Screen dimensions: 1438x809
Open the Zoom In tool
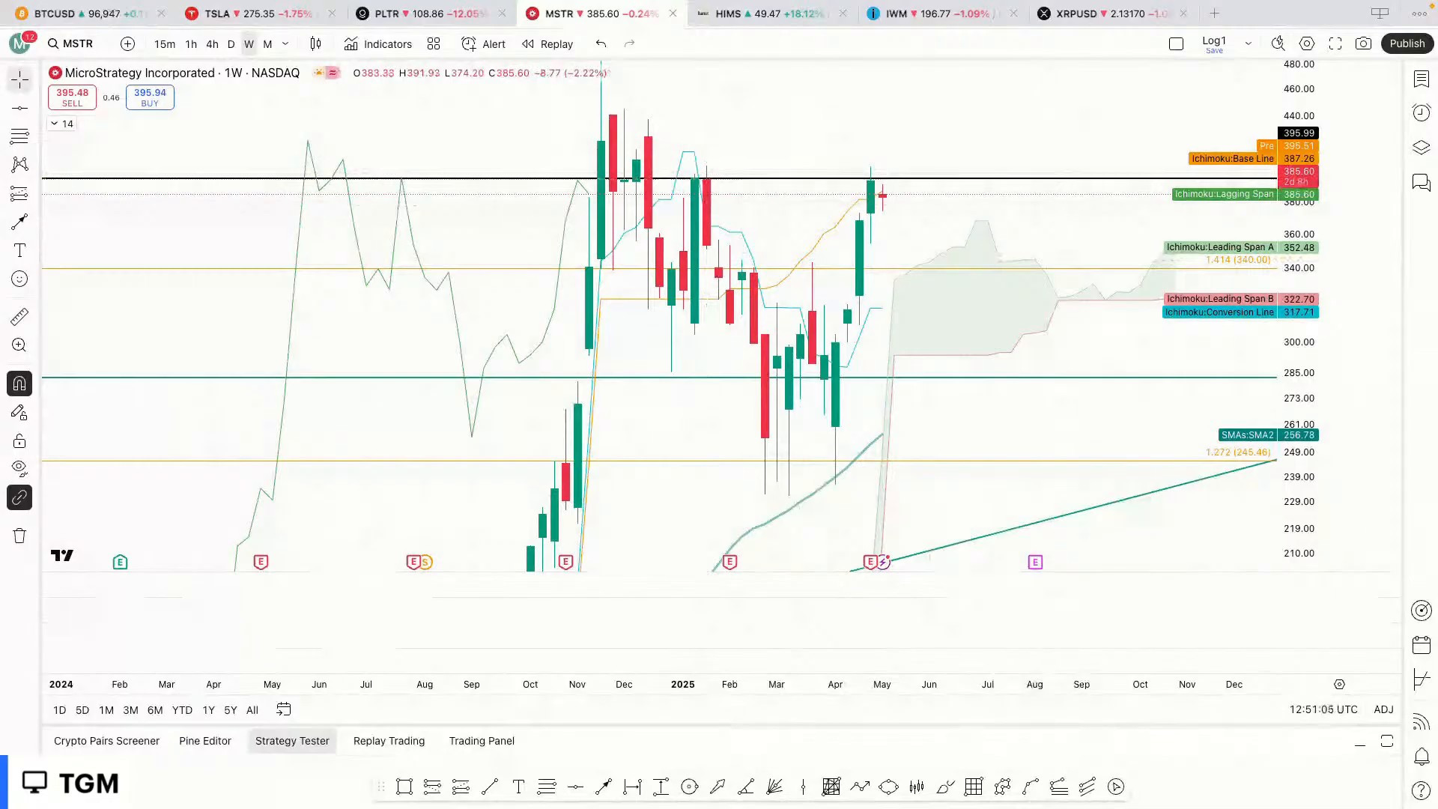(x=19, y=345)
